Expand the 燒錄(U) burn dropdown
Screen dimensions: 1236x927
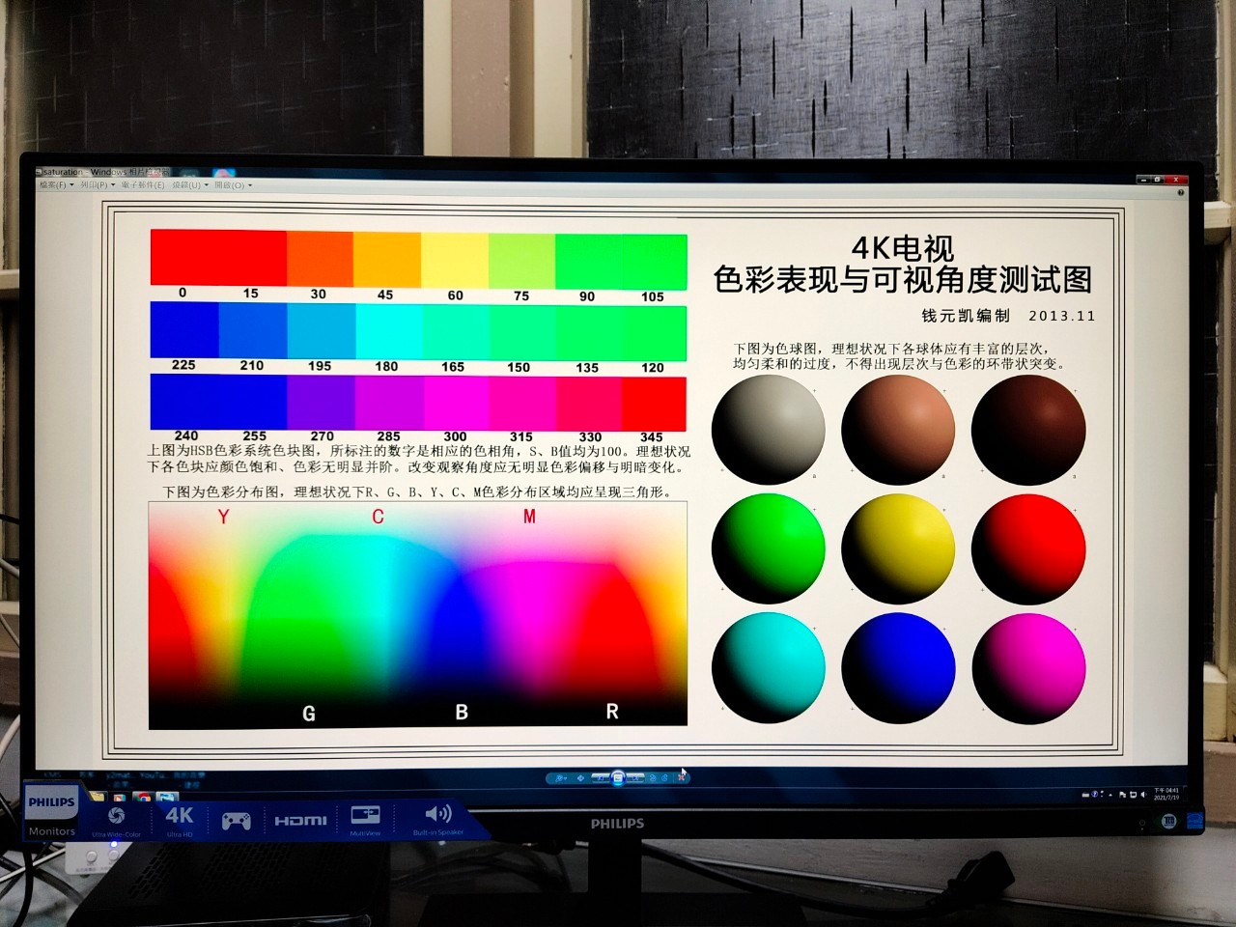coord(189,184)
